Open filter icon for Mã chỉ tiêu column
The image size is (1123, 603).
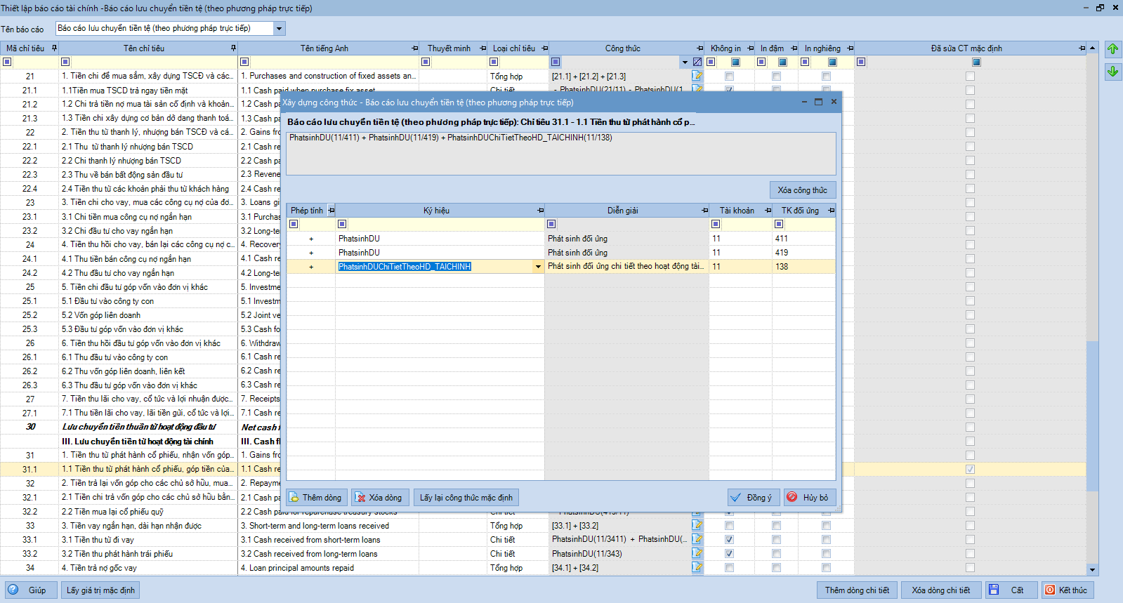pos(7,62)
